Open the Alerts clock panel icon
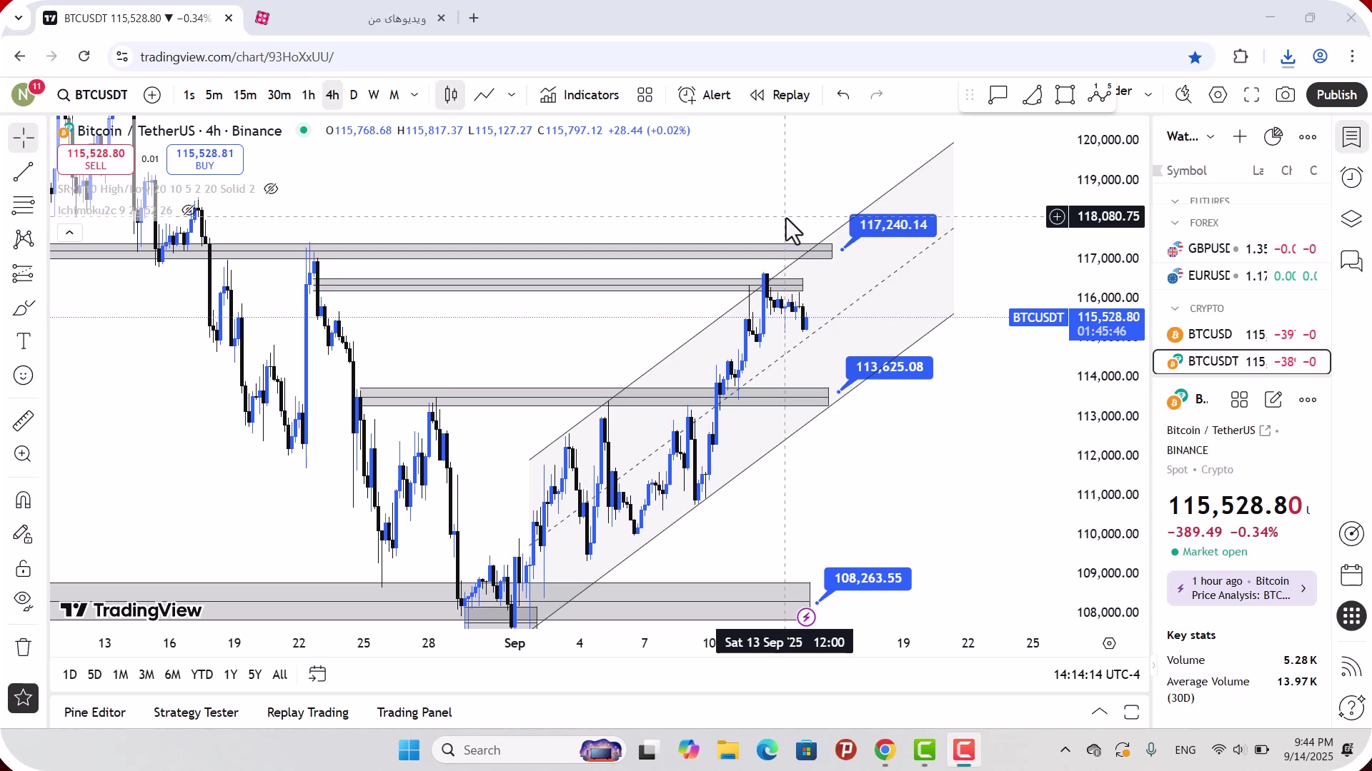 click(1351, 178)
